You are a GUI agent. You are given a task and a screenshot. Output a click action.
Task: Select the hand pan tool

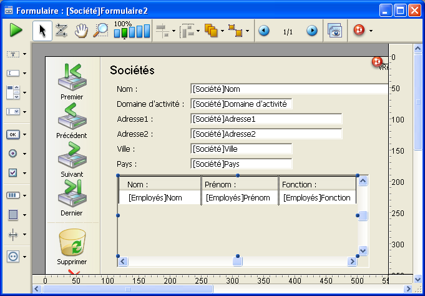coord(81,30)
